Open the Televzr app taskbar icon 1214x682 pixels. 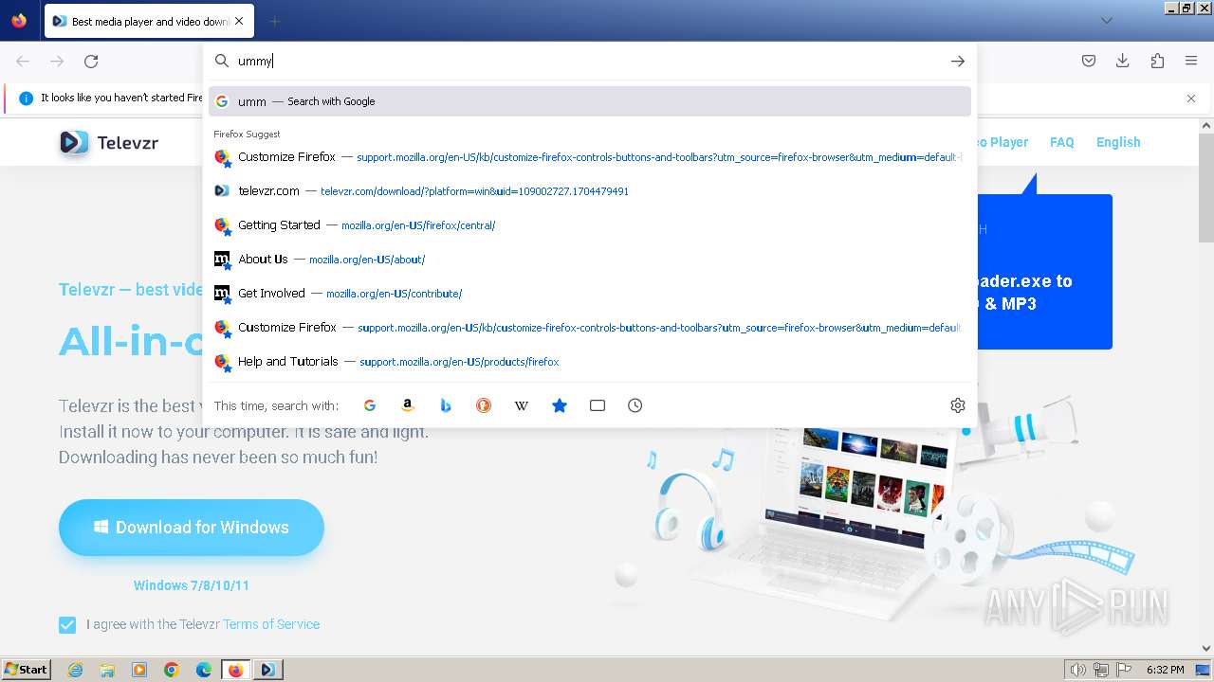pyautogui.click(x=267, y=670)
